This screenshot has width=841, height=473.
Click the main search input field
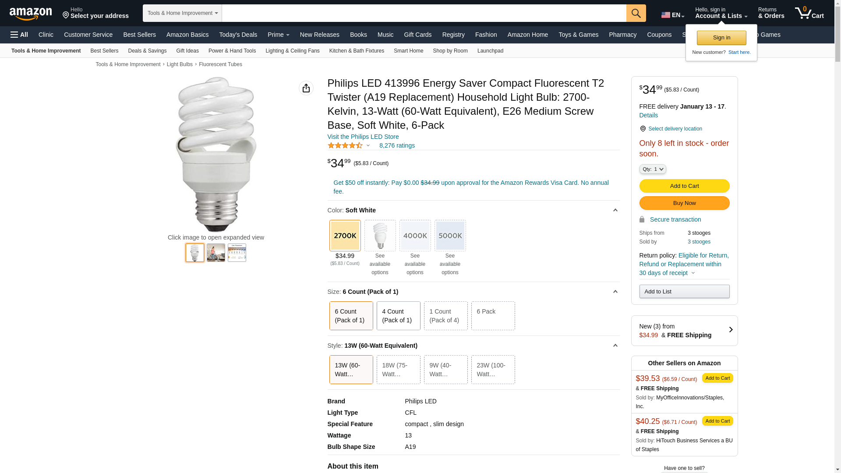pos(424,13)
